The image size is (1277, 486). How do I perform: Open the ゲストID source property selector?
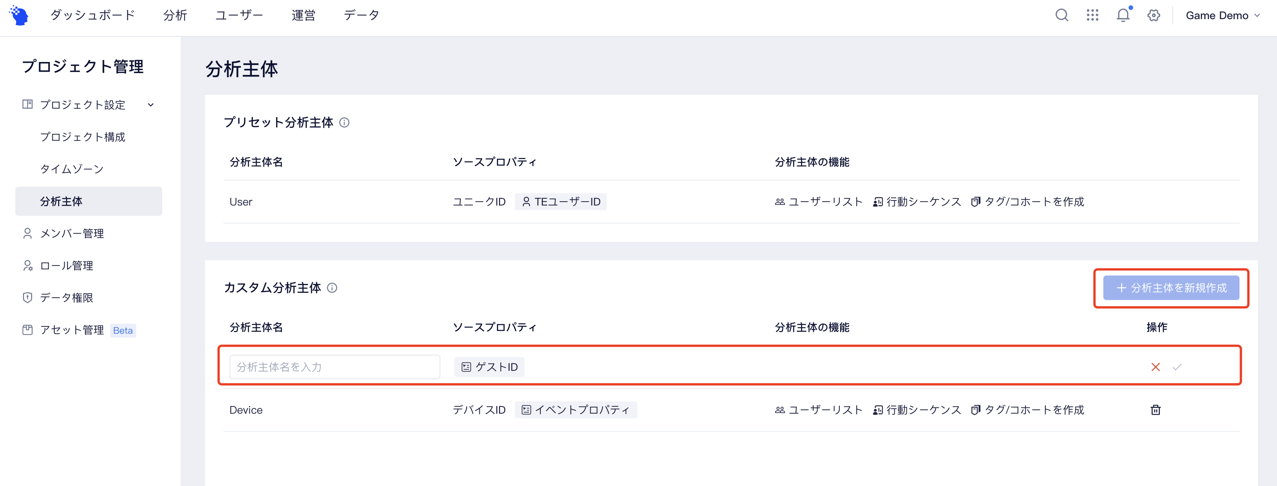click(x=489, y=367)
